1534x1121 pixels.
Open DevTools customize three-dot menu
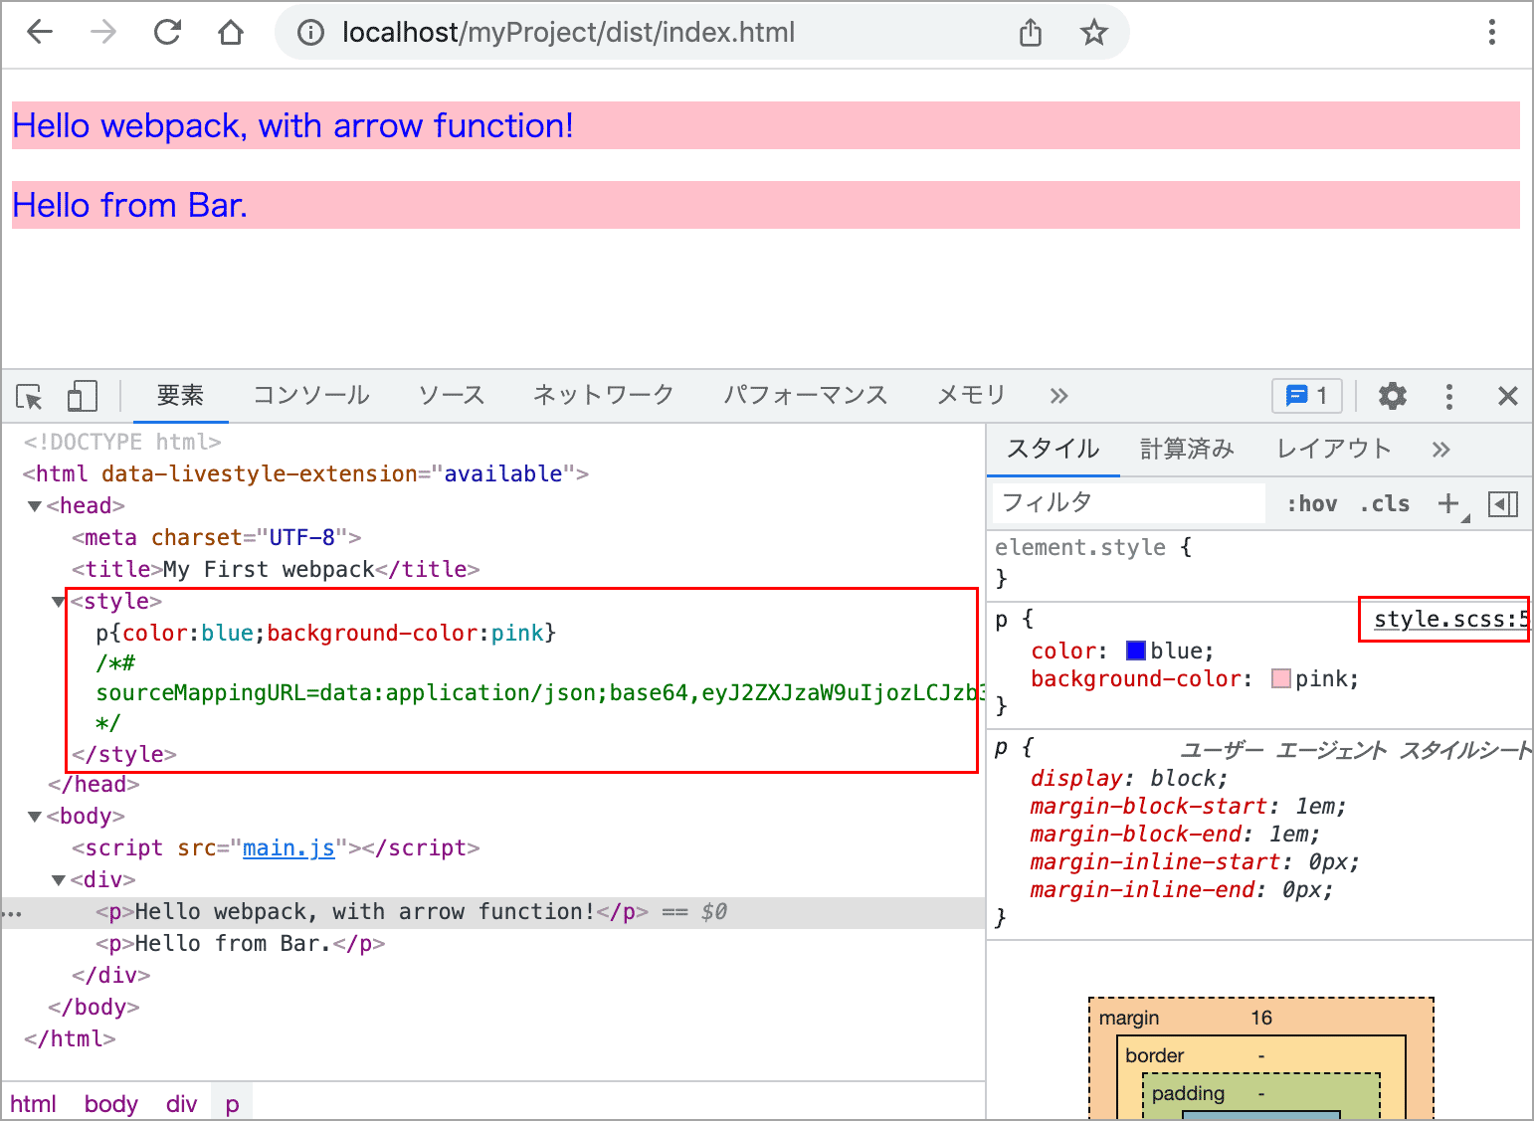[x=1449, y=396]
